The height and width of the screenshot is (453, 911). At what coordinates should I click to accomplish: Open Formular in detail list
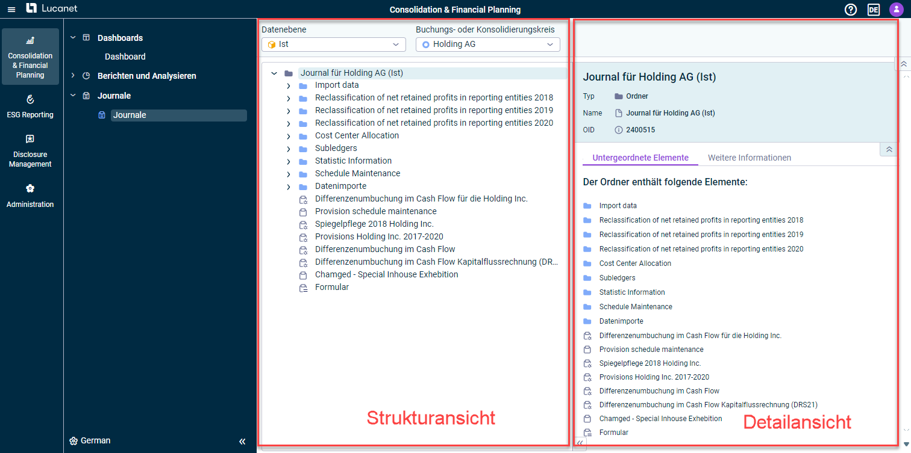tap(613, 433)
